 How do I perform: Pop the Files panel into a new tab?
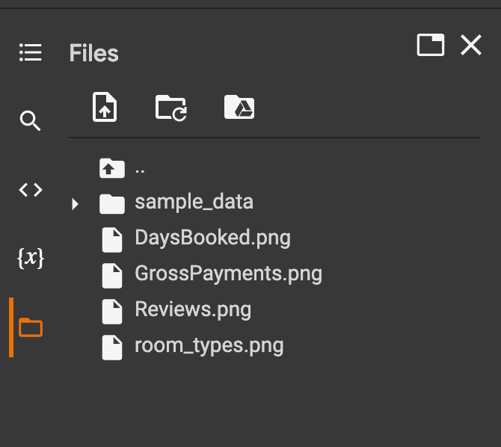pyautogui.click(x=431, y=45)
